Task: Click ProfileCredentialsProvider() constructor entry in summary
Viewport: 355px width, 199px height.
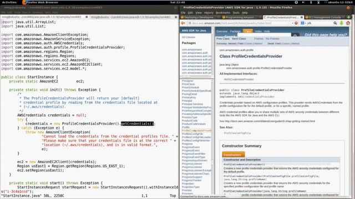Action: tap(244, 165)
